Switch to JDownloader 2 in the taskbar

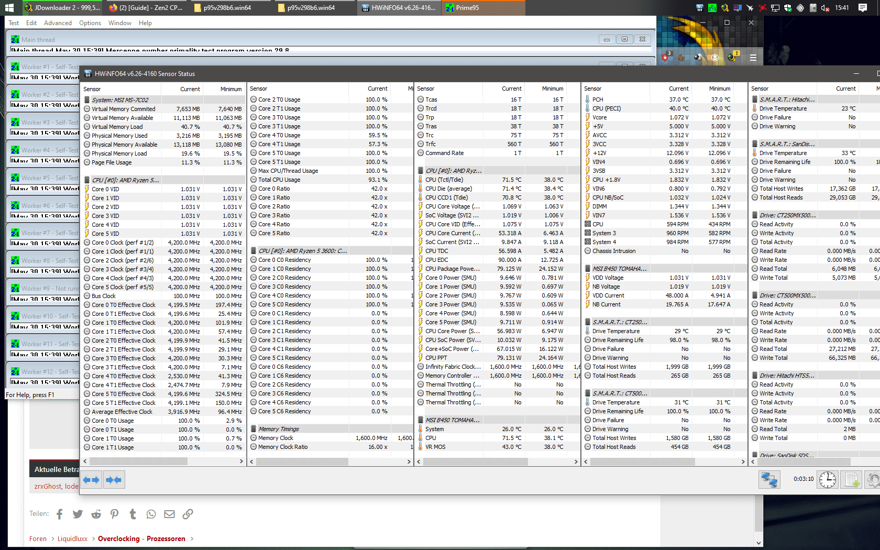click(62, 8)
